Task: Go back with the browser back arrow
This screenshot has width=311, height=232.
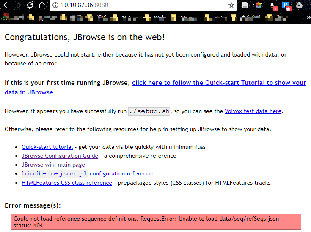Action: coord(6,5)
